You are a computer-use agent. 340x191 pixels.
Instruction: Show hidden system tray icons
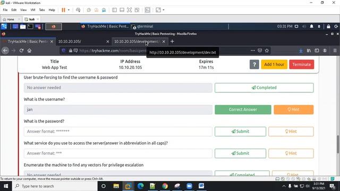[x=284, y=186]
